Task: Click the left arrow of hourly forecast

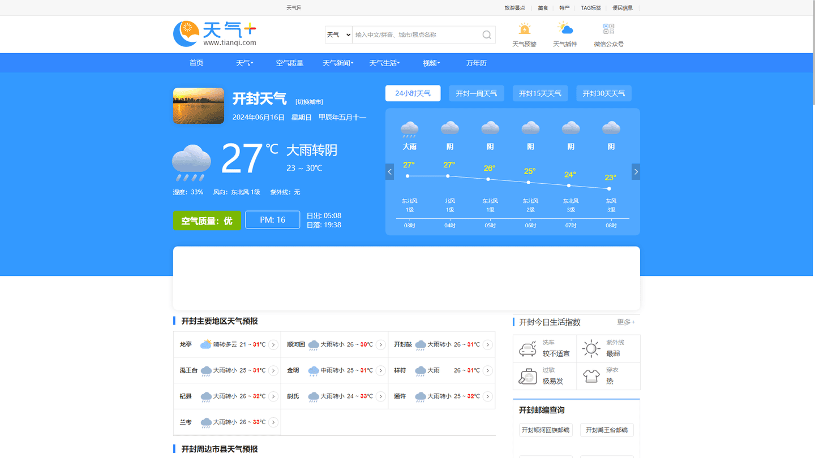Action: pyautogui.click(x=389, y=172)
